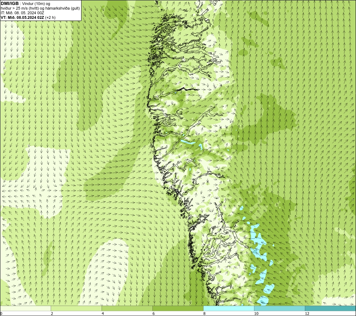Click the 8–10 m/s light cyan band
This screenshot has height=316, width=356.
click(x=229, y=308)
